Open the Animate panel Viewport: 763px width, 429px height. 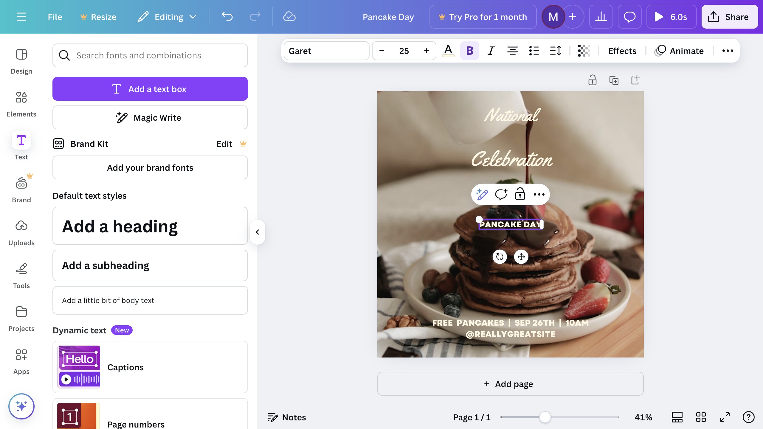pyautogui.click(x=679, y=51)
